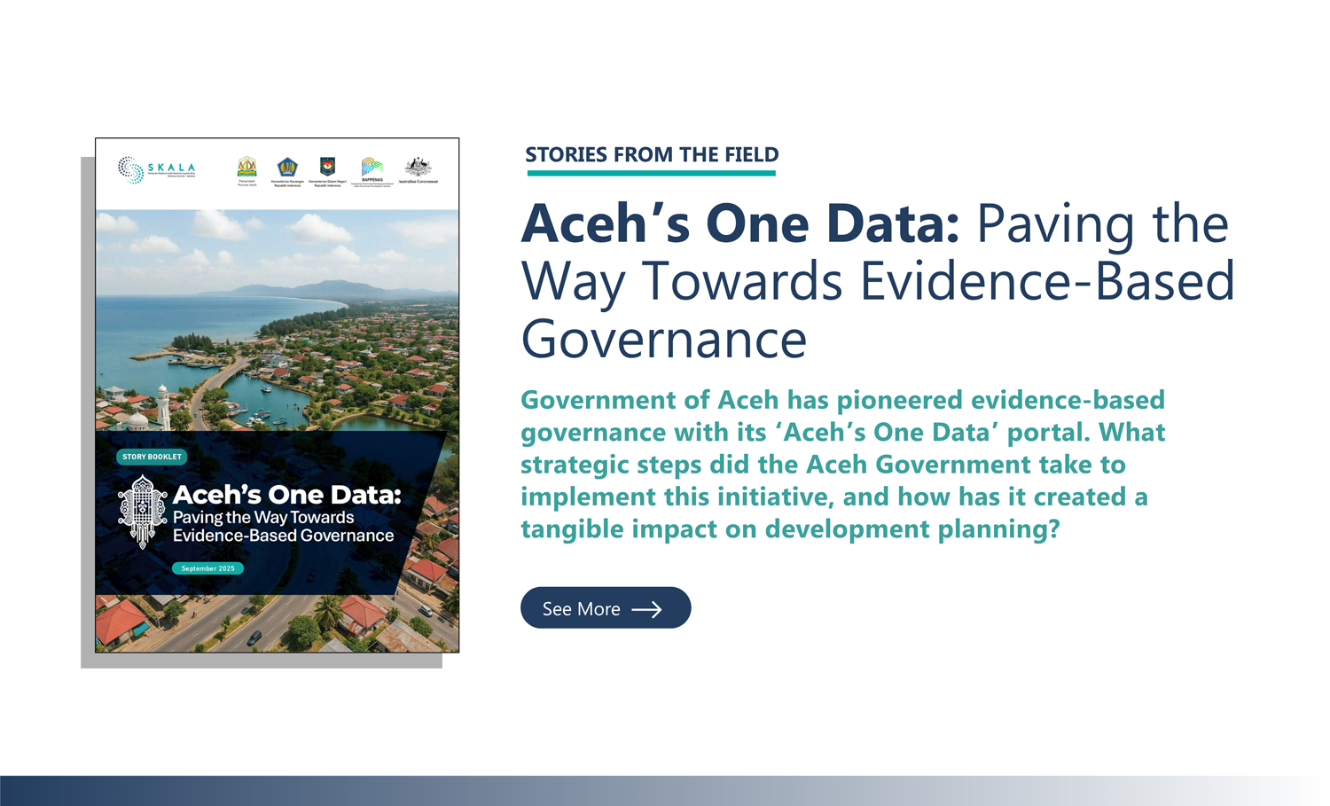Expand the story teaser paragraph

coord(842,464)
